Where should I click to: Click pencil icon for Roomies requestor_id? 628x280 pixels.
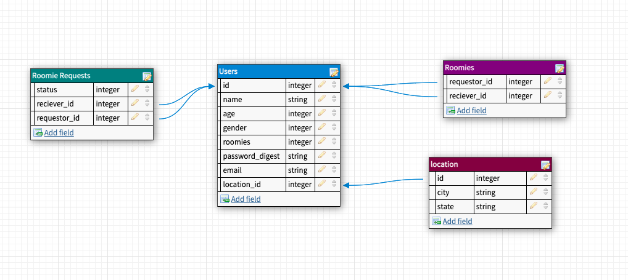click(x=548, y=81)
